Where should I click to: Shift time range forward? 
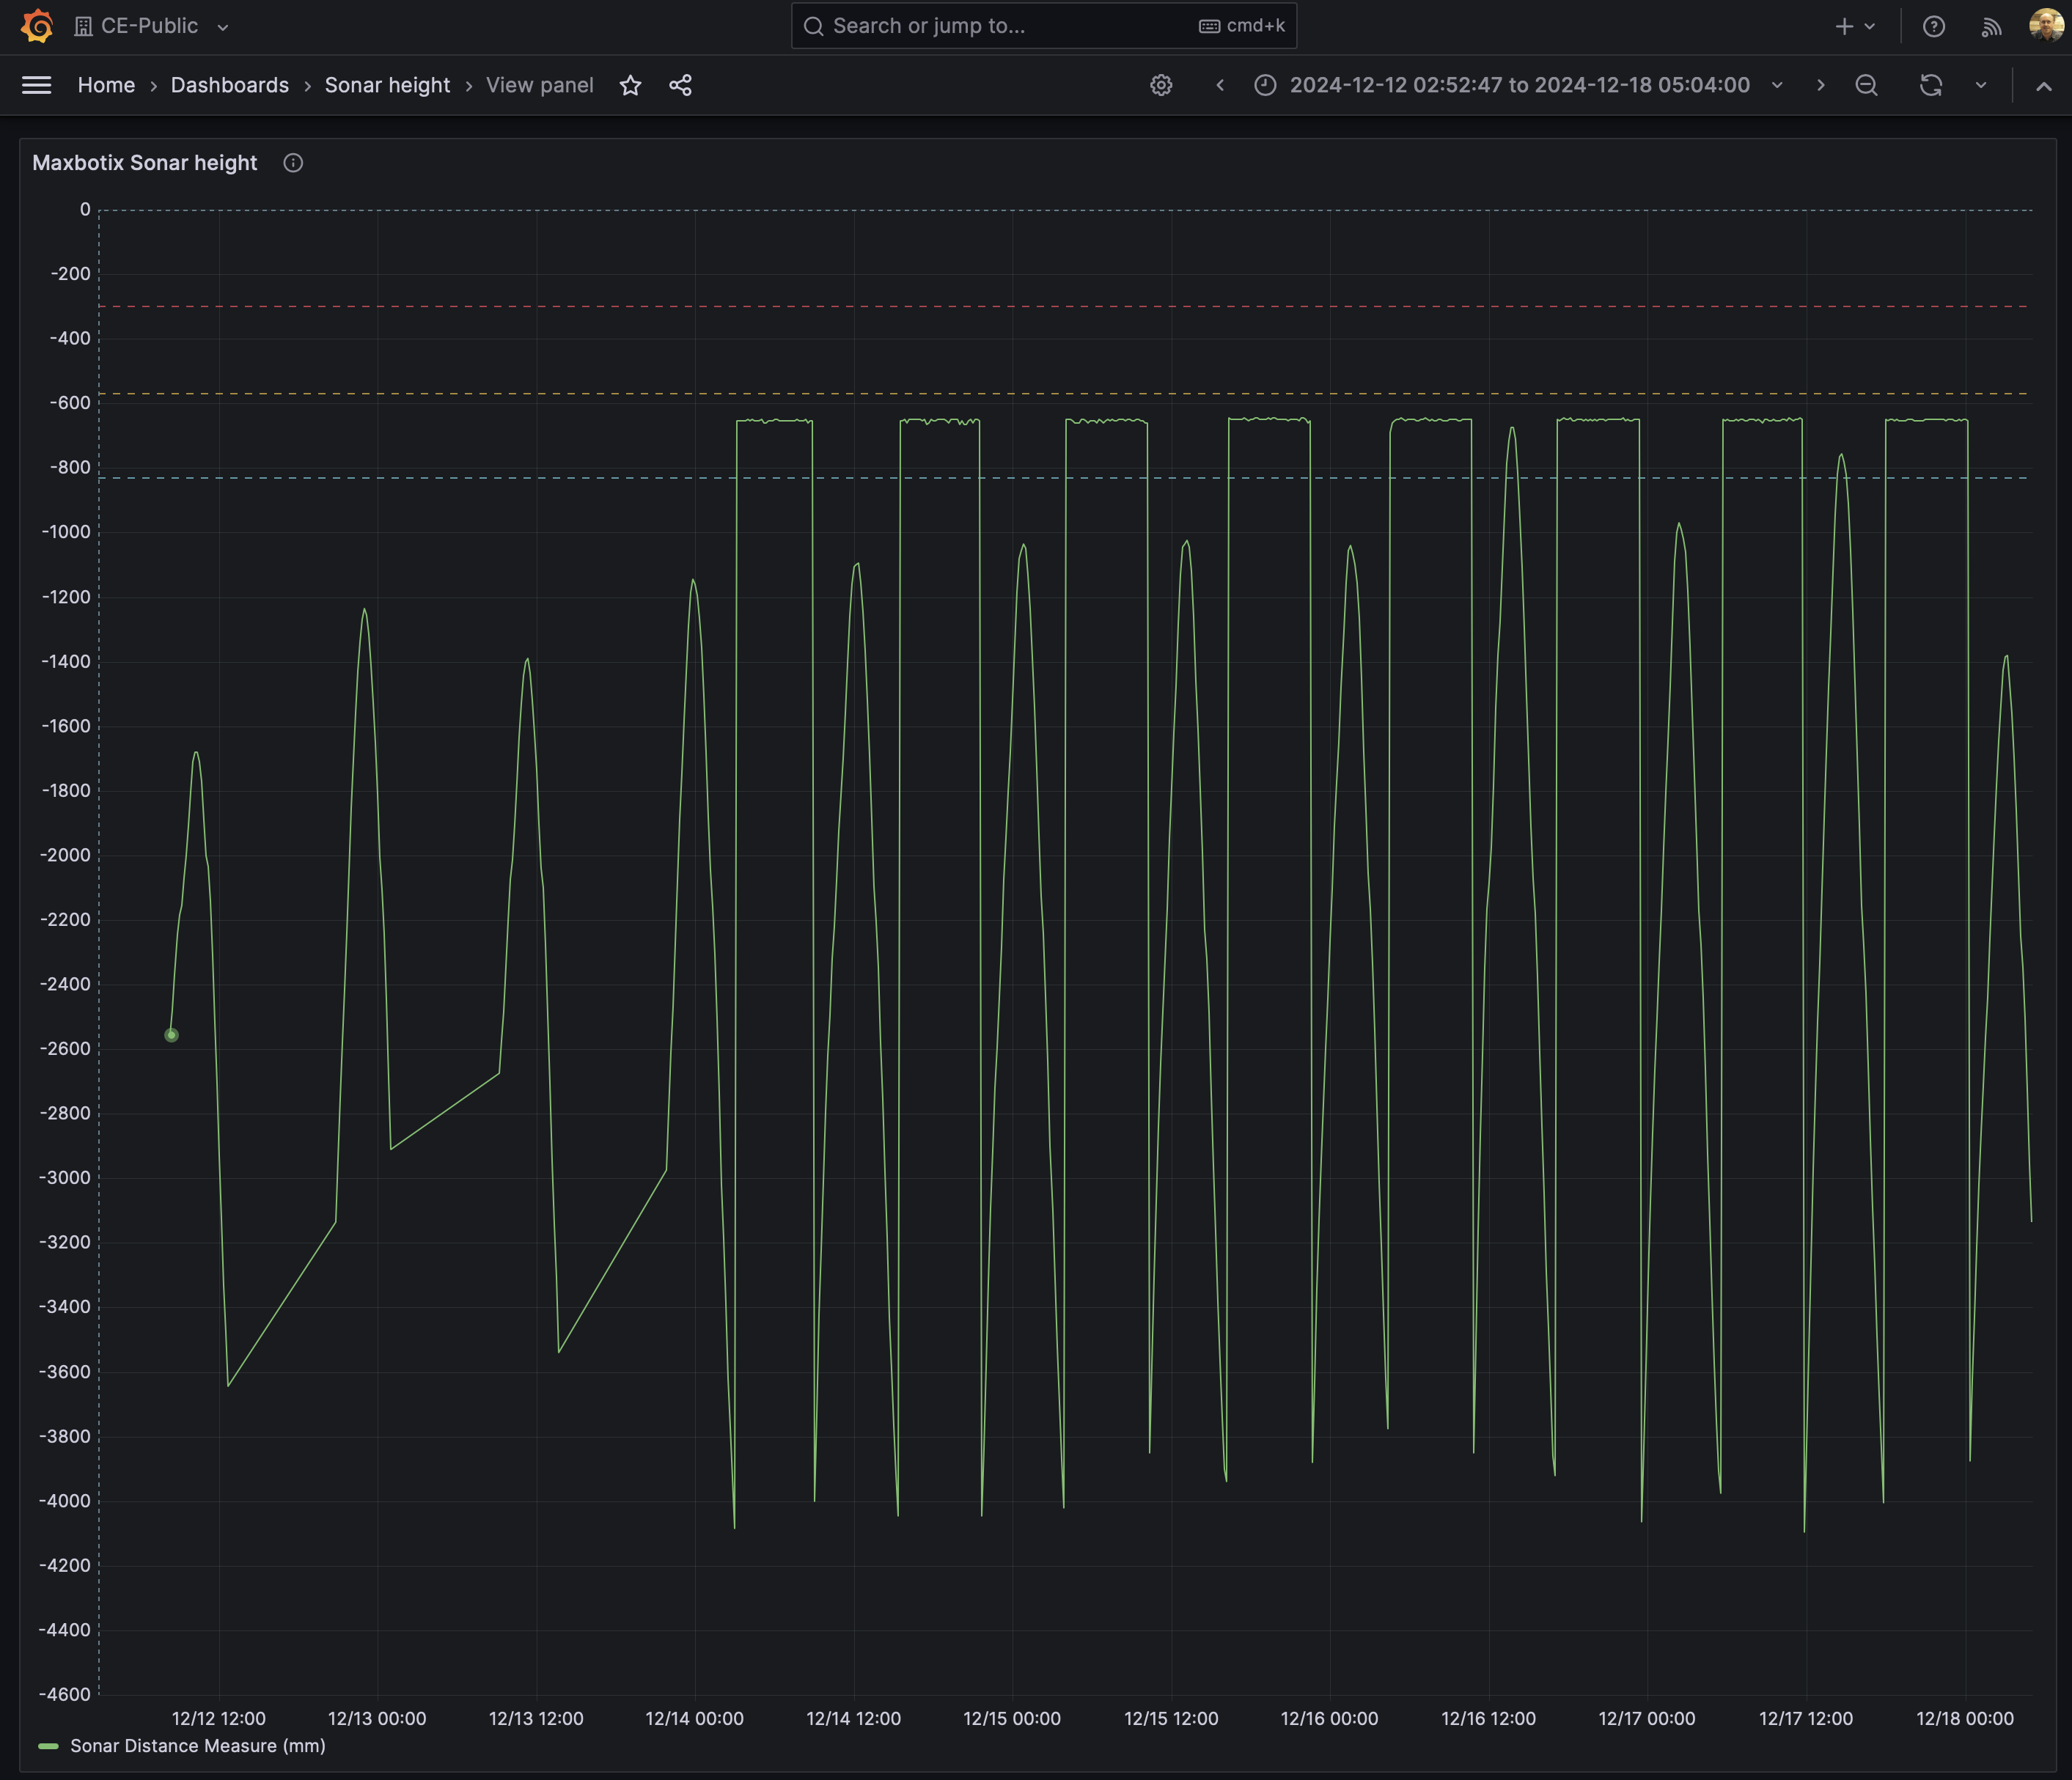point(1820,85)
